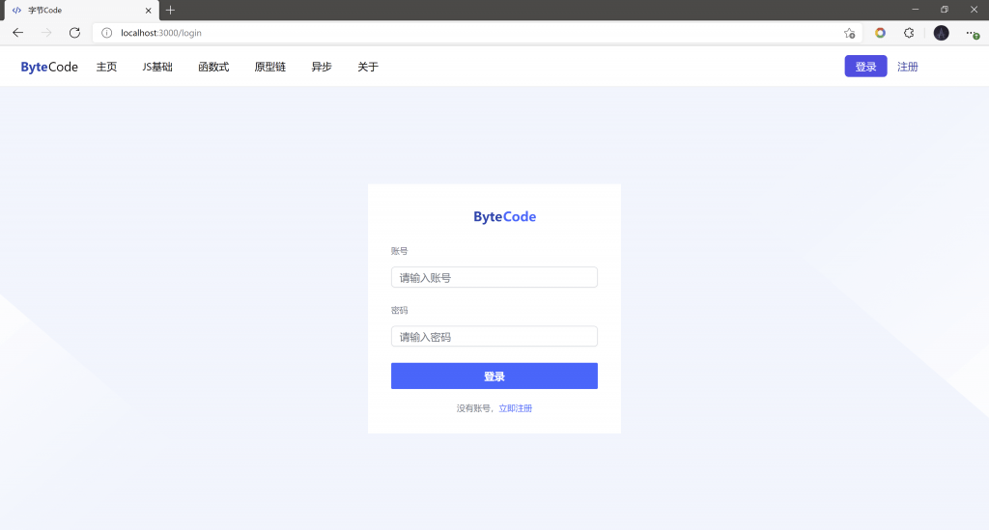Open the browser extensions puzzle icon
This screenshot has height=530, width=989.
[x=909, y=33]
